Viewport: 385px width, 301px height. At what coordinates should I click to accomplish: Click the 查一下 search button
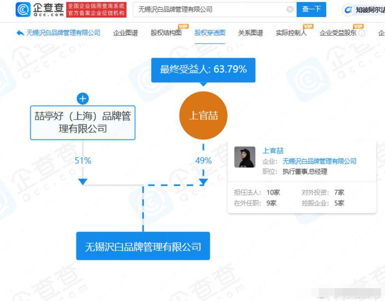(311, 10)
